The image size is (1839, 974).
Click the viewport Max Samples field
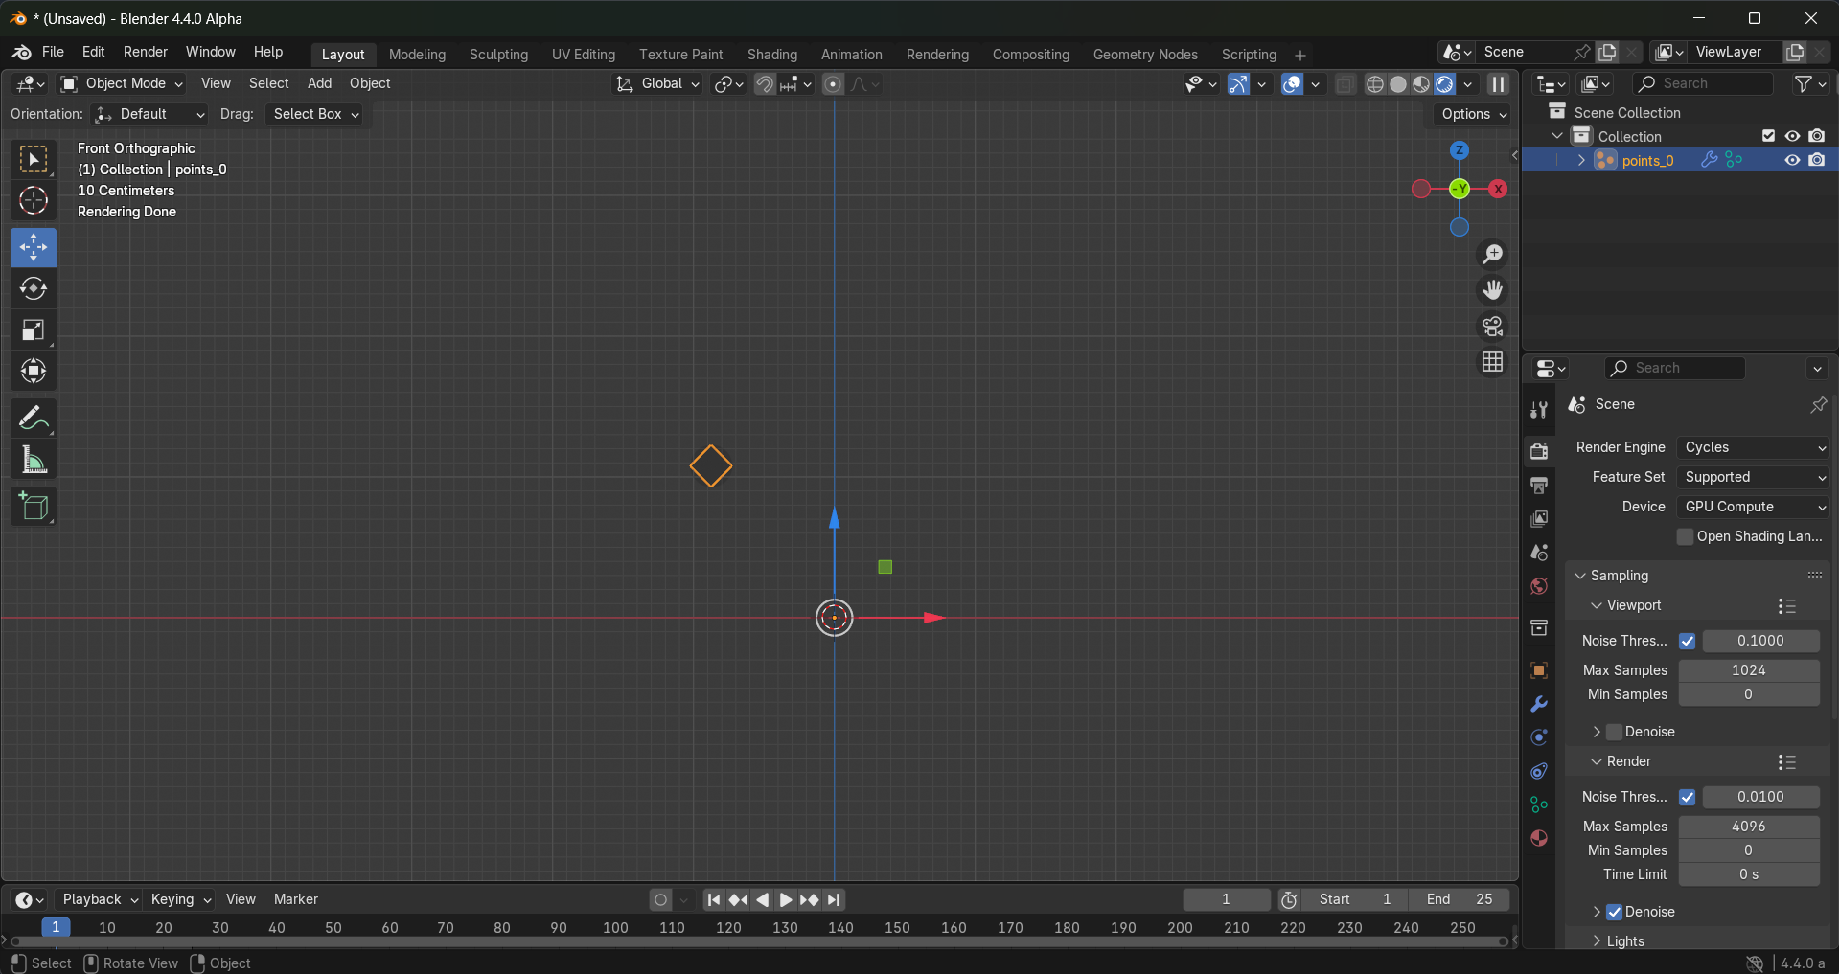click(1749, 670)
